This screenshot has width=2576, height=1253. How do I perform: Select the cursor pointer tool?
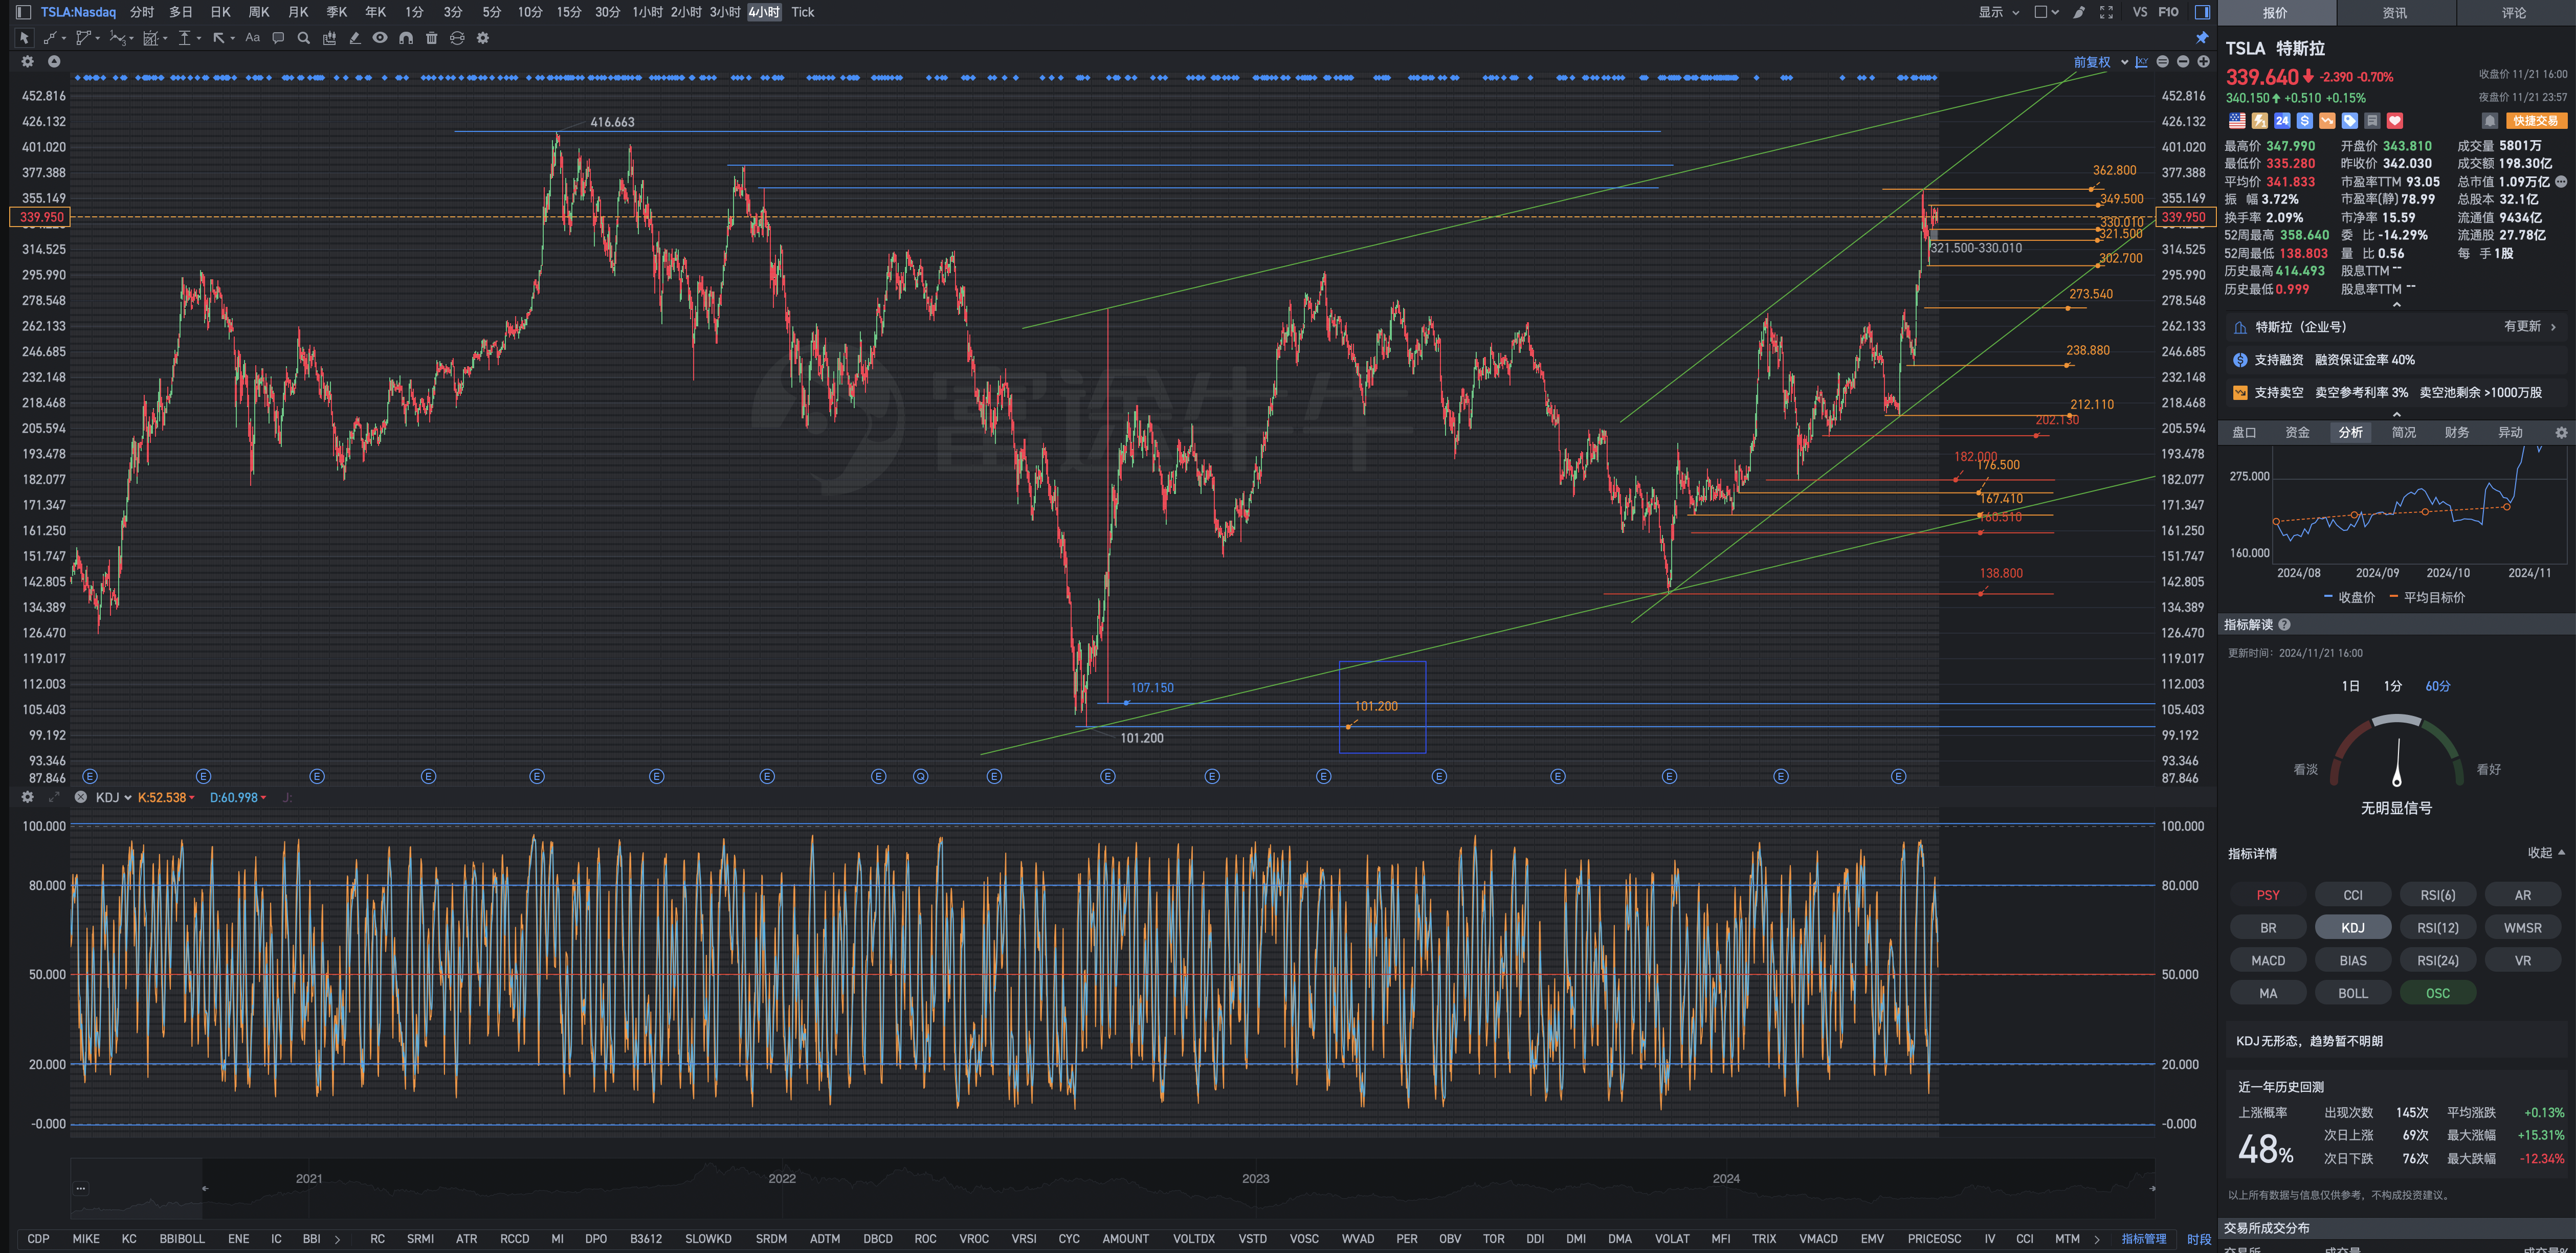pos(24,38)
